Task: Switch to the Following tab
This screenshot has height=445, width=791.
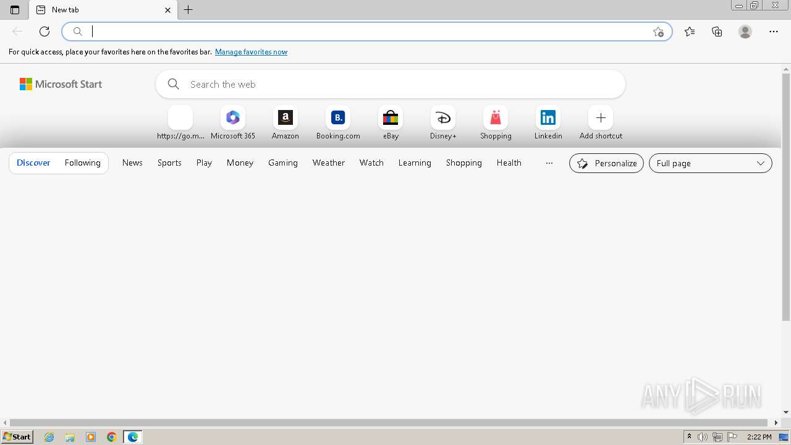Action: [82, 163]
